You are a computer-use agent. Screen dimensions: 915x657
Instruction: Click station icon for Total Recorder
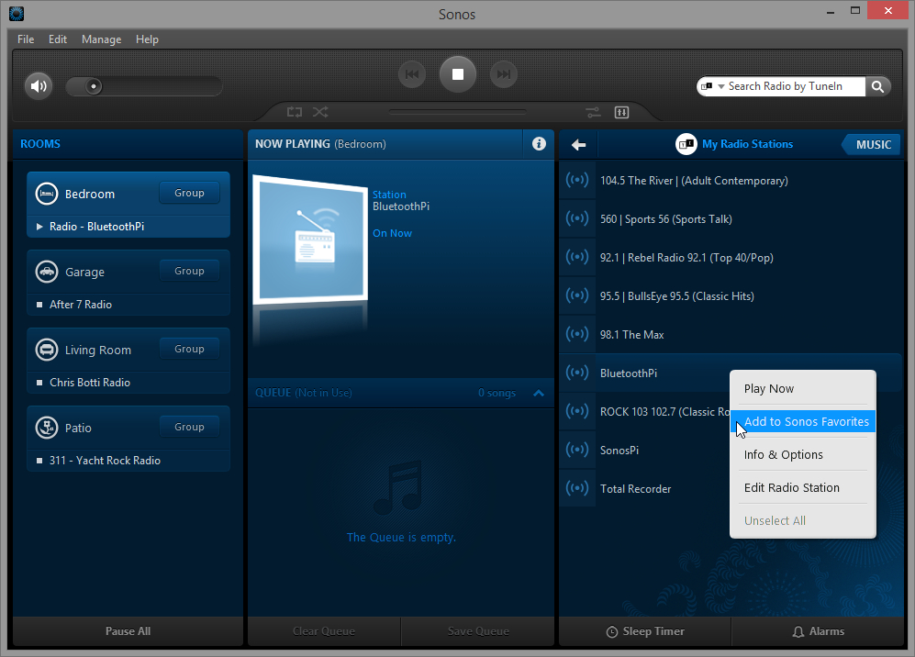click(x=577, y=488)
